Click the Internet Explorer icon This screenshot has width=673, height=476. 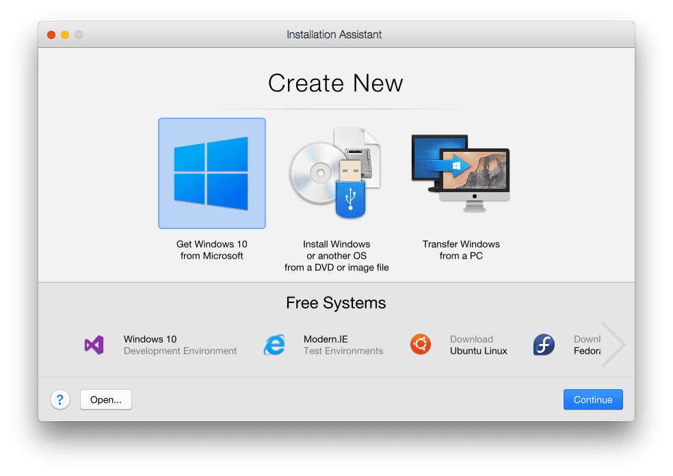tap(274, 345)
